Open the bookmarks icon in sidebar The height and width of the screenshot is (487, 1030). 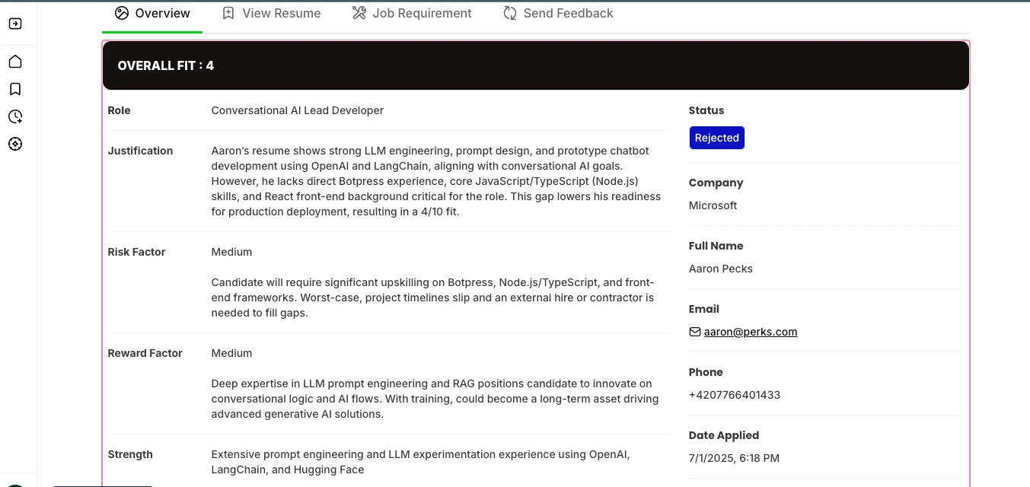[15, 89]
